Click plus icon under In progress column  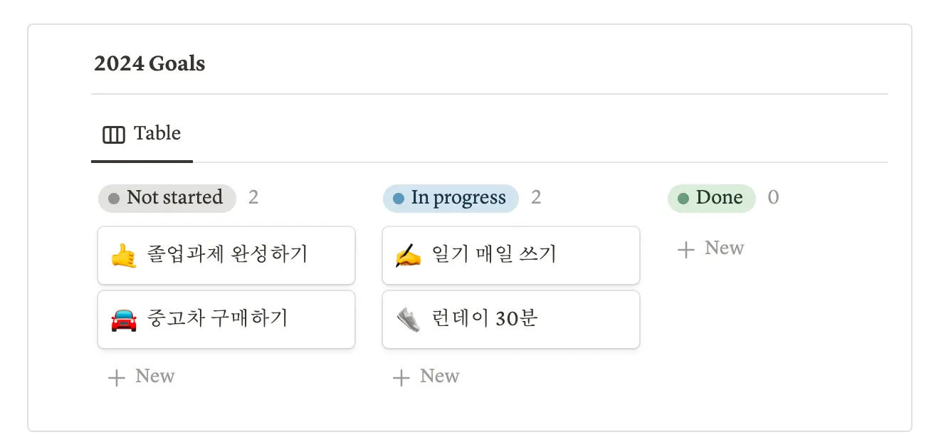[x=401, y=377]
